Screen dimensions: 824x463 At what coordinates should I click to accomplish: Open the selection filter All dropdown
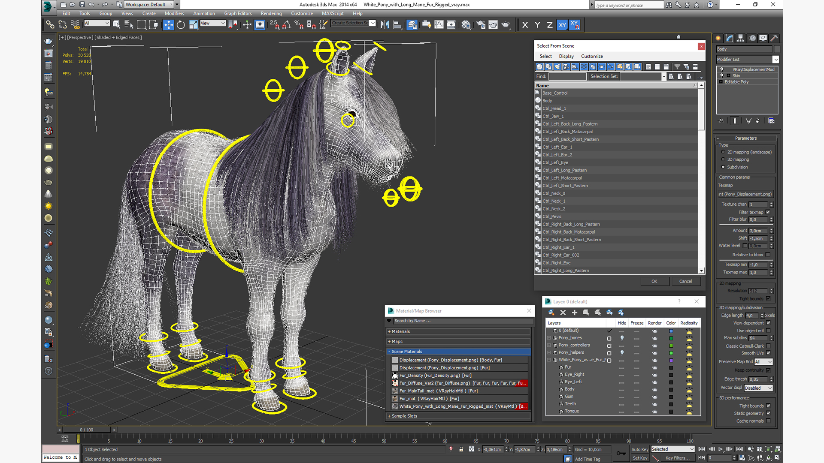(x=97, y=23)
